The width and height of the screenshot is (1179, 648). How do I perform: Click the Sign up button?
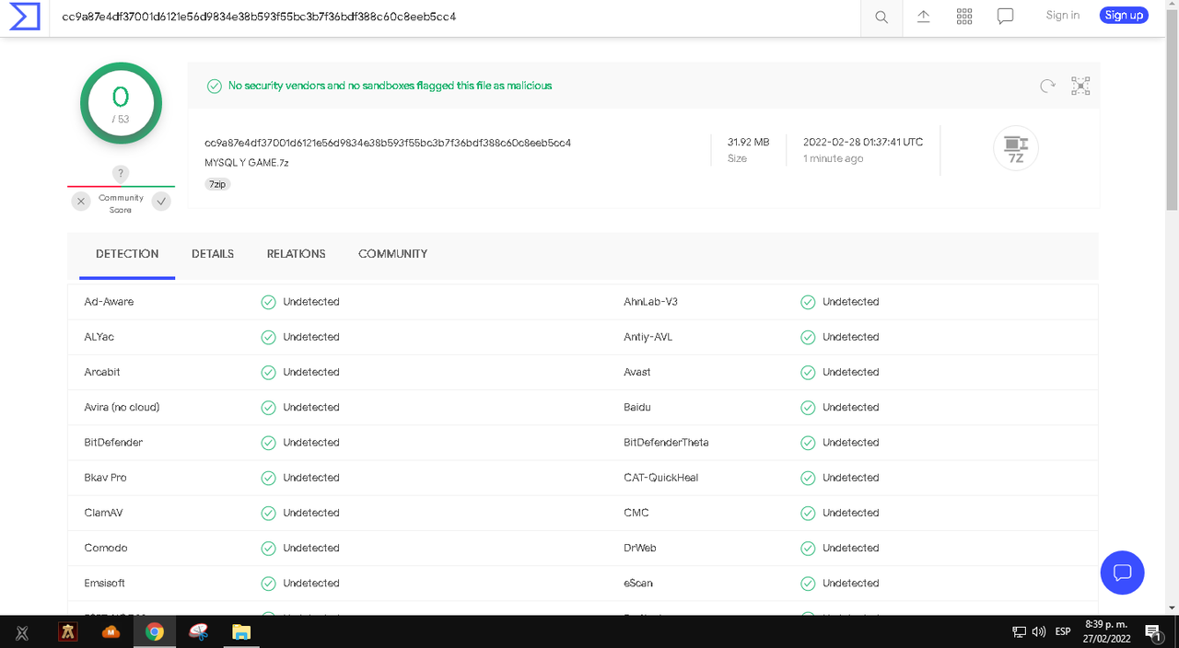(x=1124, y=16)
